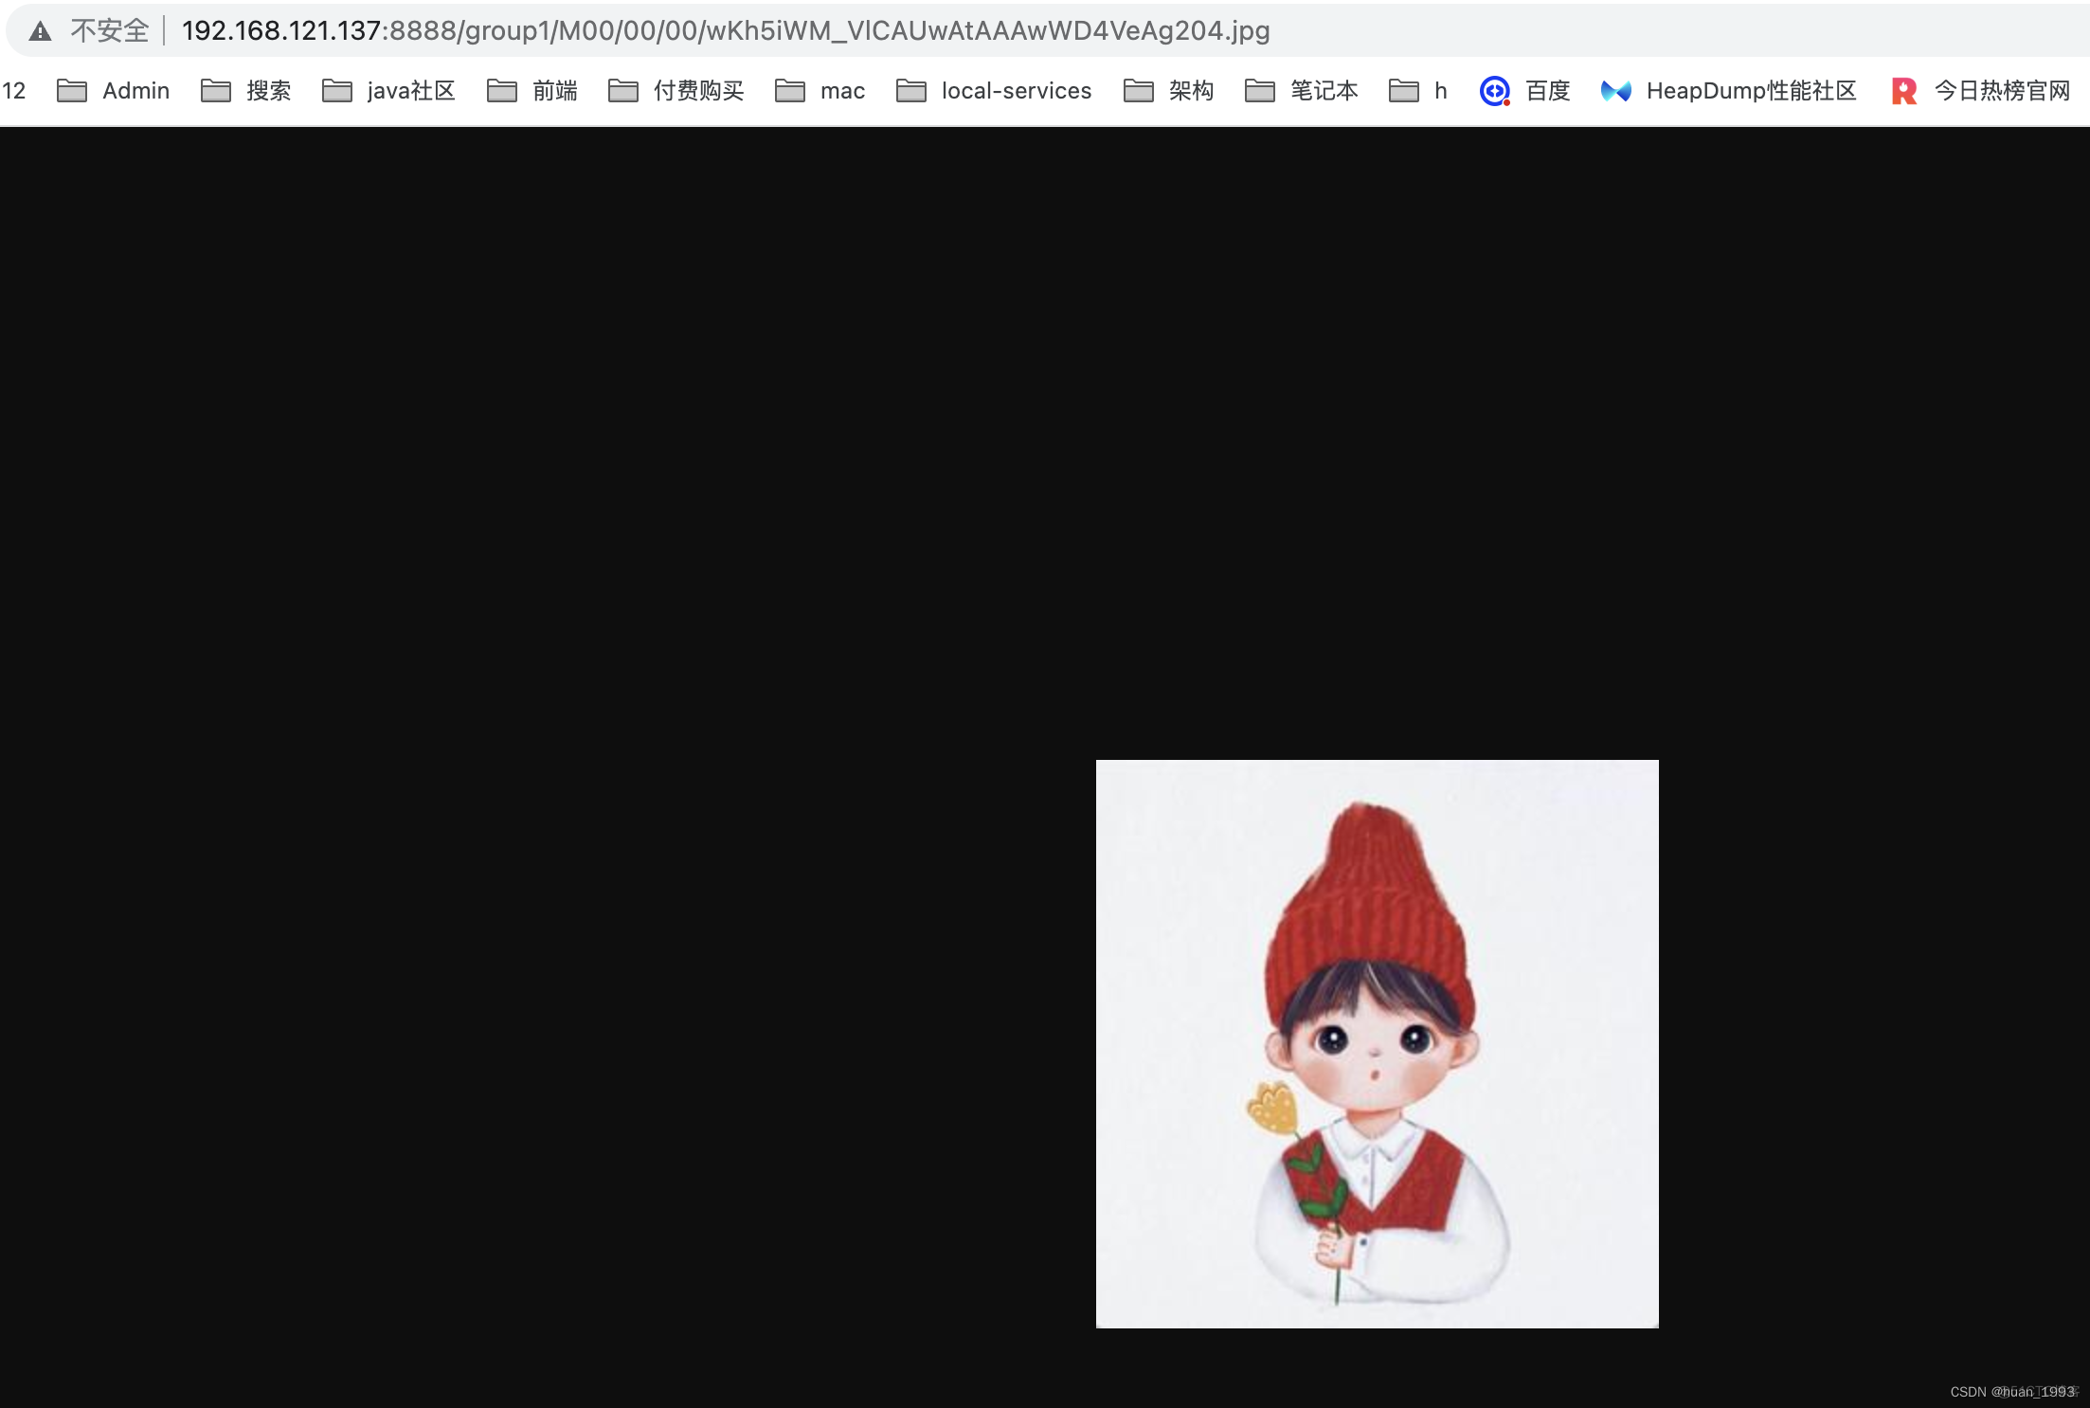The width and height of the screenshot is (2090, 1408).
Task: Open the Admin bookmark folder
Action: click(114, 91)
